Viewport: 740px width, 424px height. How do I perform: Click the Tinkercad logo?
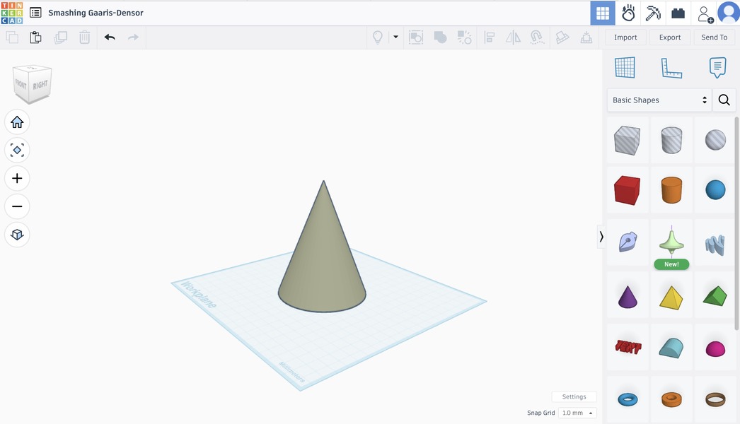(x=12, y=13)
